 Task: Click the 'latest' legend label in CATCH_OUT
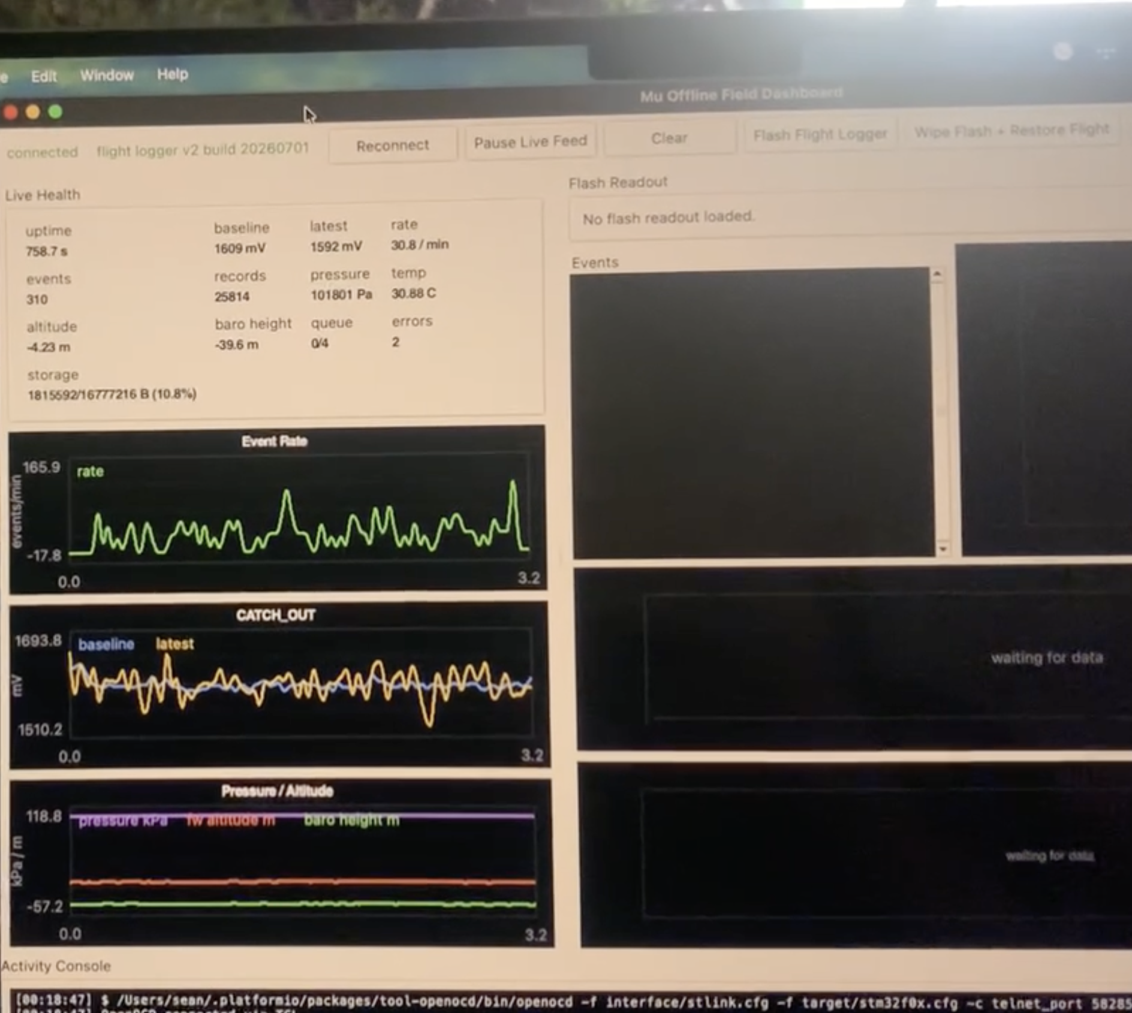pyautogui.click(x=175, y=644)
